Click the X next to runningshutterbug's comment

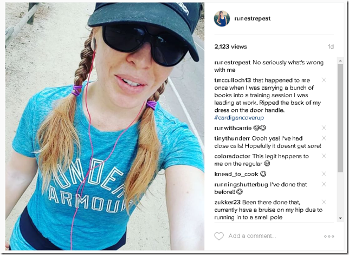[324, 184]
